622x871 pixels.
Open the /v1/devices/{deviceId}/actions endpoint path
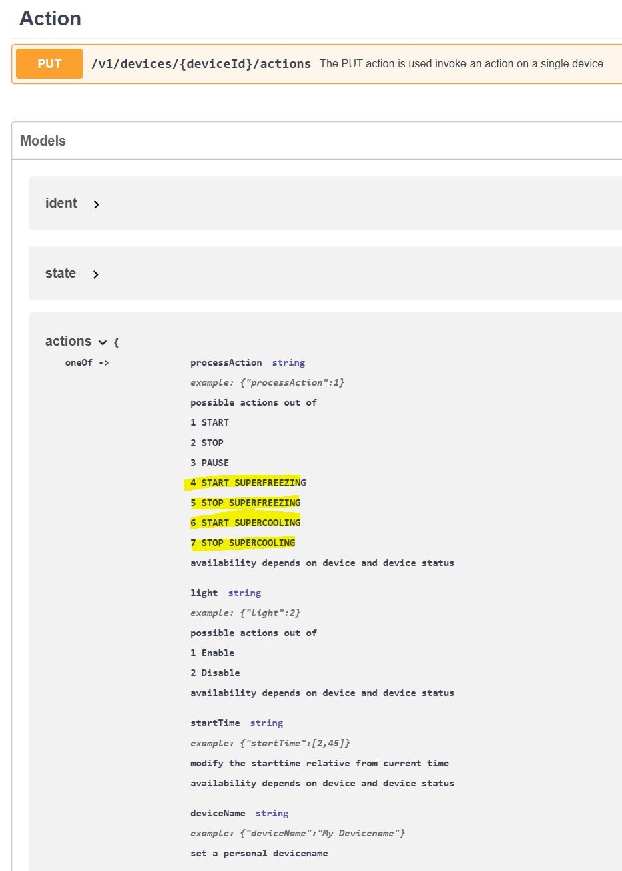(201, 64)
